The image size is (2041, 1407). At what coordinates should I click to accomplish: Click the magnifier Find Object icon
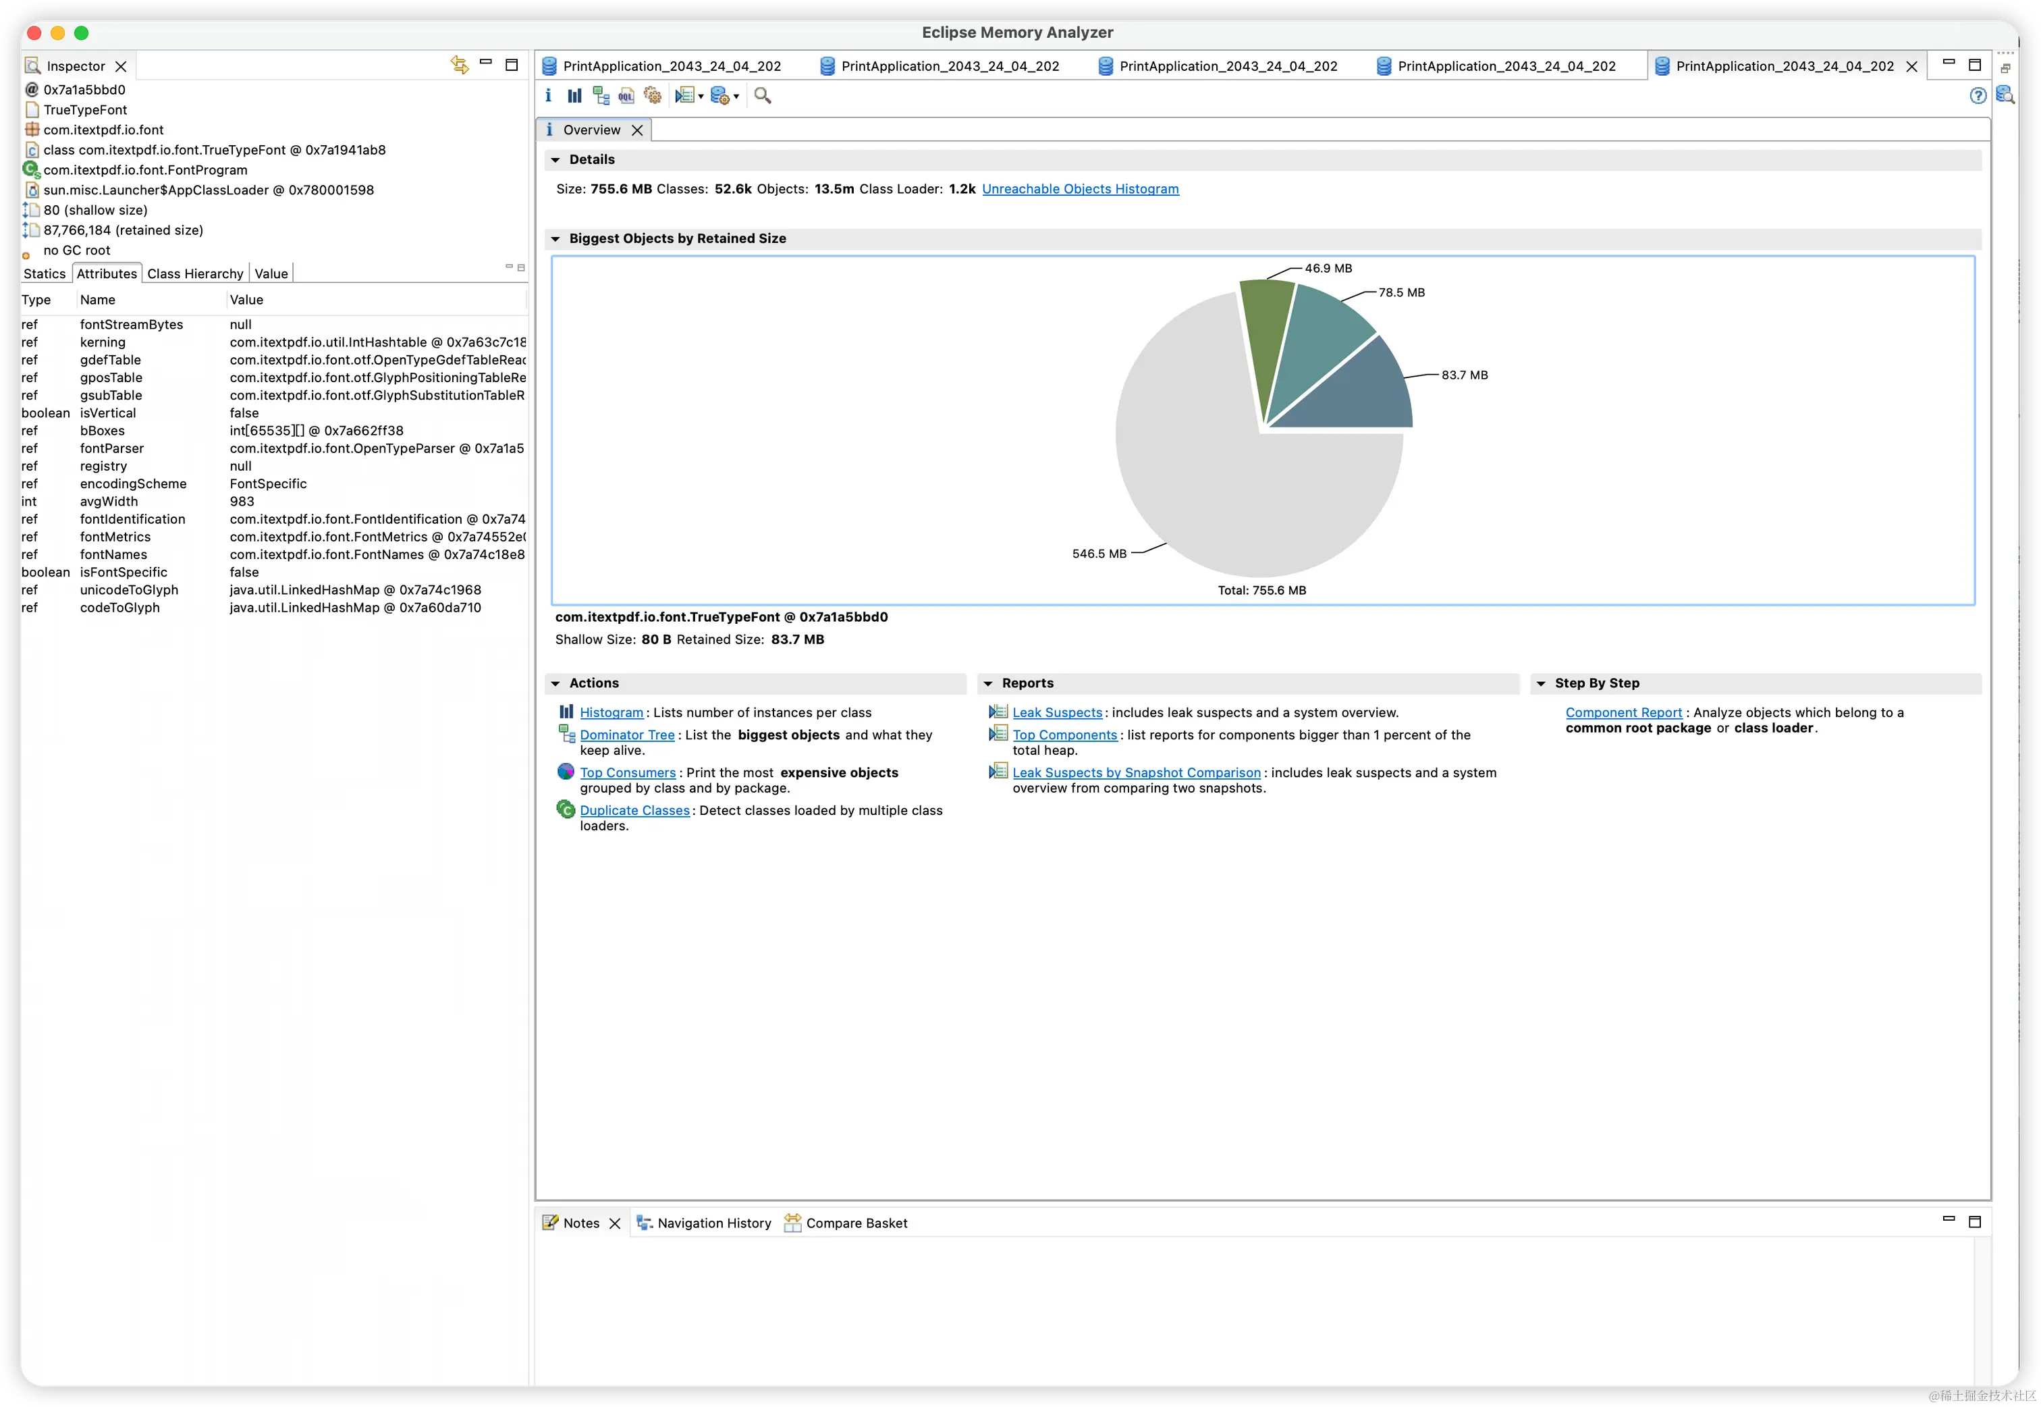763,96
